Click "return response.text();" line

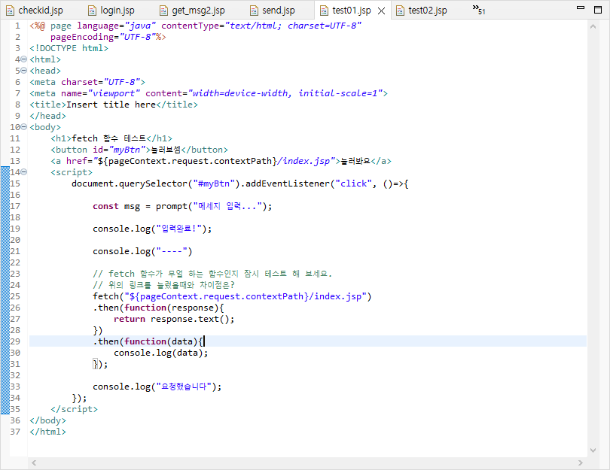pyautogui.click(x=174, y=320)
